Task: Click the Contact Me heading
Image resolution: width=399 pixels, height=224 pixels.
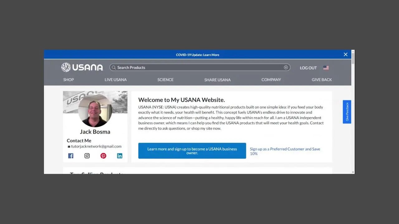Action: click(79, 141)
